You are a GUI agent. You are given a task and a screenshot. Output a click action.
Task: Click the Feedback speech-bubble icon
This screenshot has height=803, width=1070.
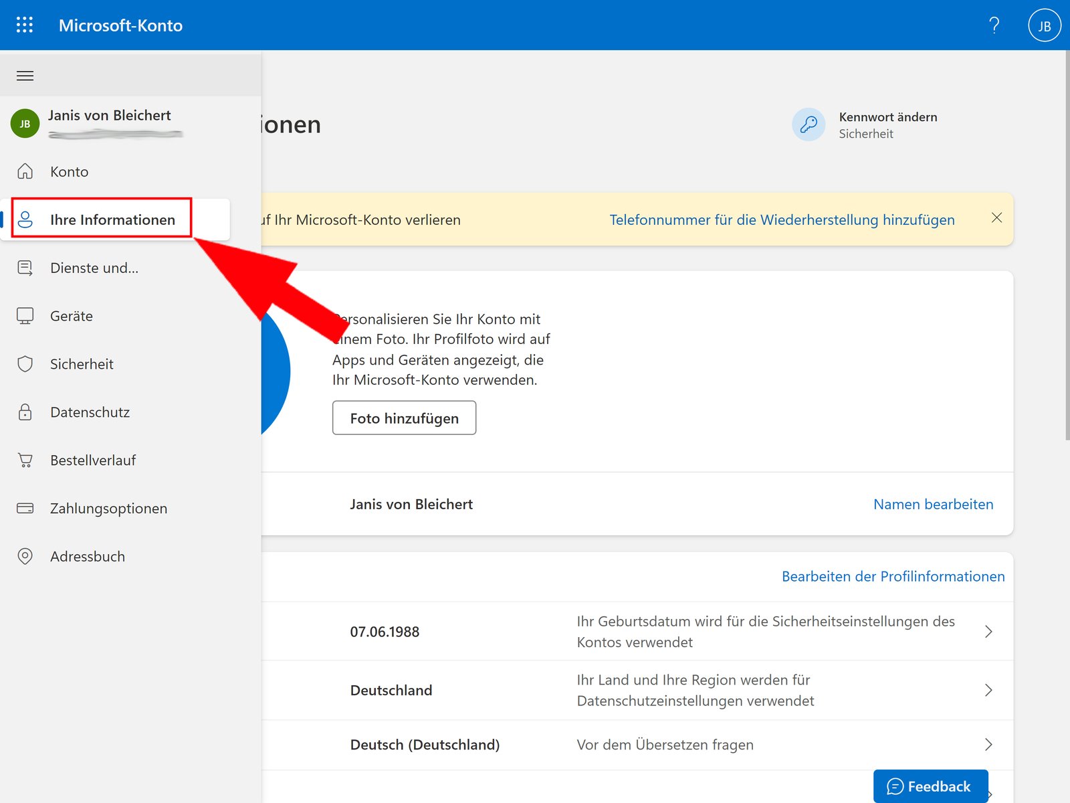coord(894,786)
